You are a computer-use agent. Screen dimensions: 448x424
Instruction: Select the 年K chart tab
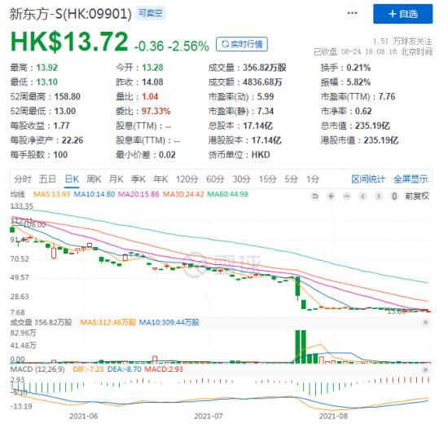click(x=160, y=179)
